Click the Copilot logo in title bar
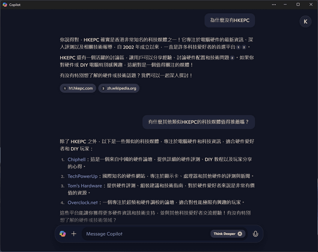This screenshot has width=318, height=252. (5, 4)
